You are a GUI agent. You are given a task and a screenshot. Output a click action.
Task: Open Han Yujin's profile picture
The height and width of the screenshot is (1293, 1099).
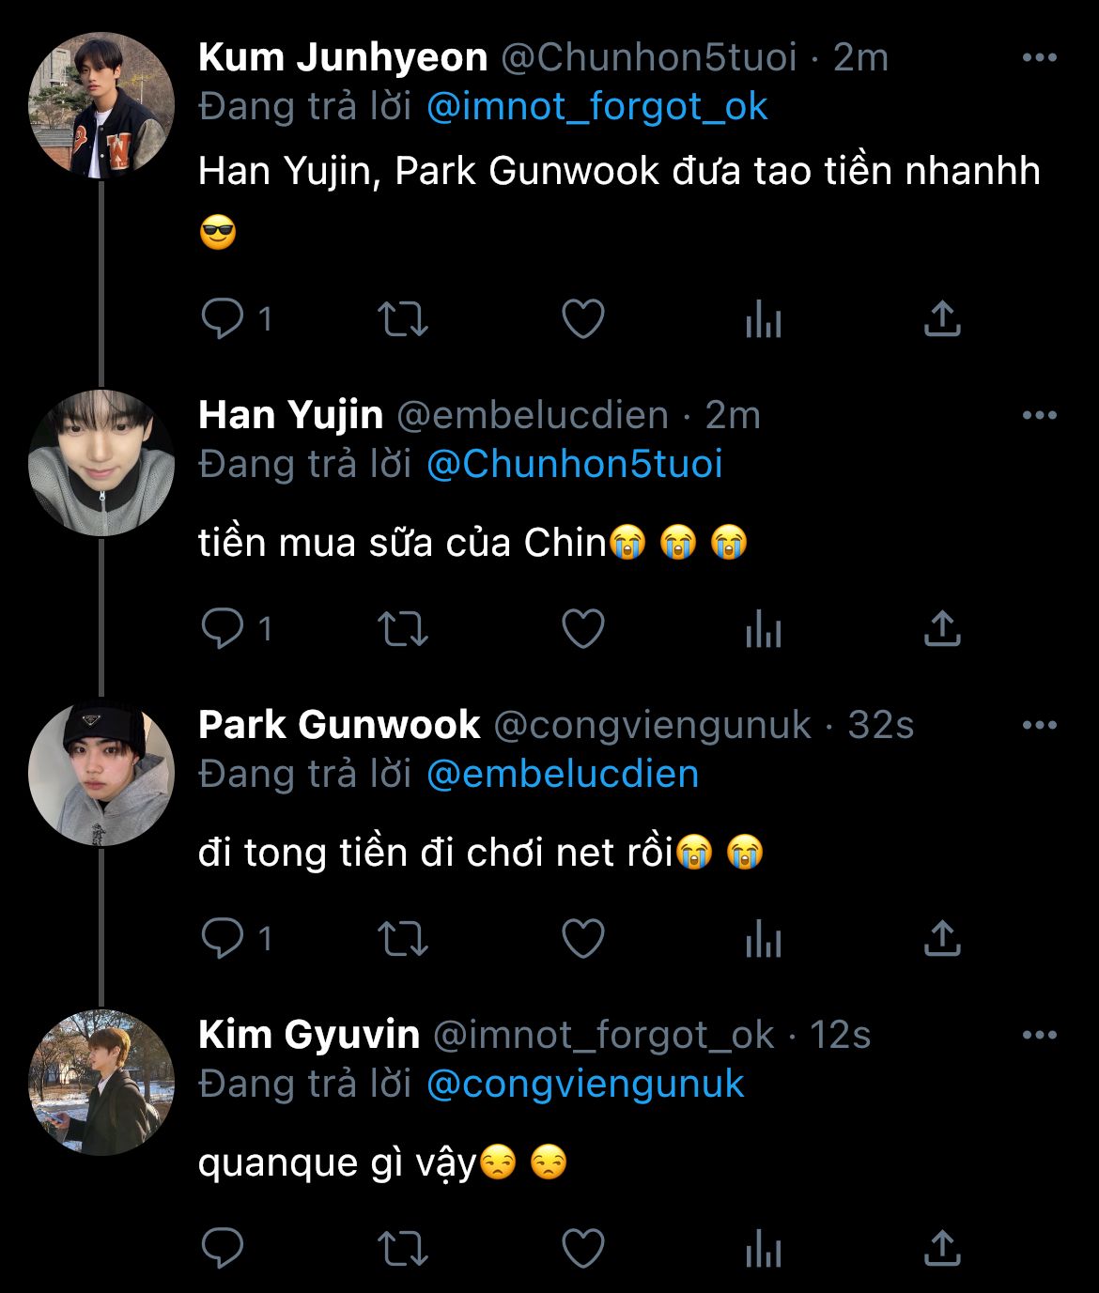(101, 463)
